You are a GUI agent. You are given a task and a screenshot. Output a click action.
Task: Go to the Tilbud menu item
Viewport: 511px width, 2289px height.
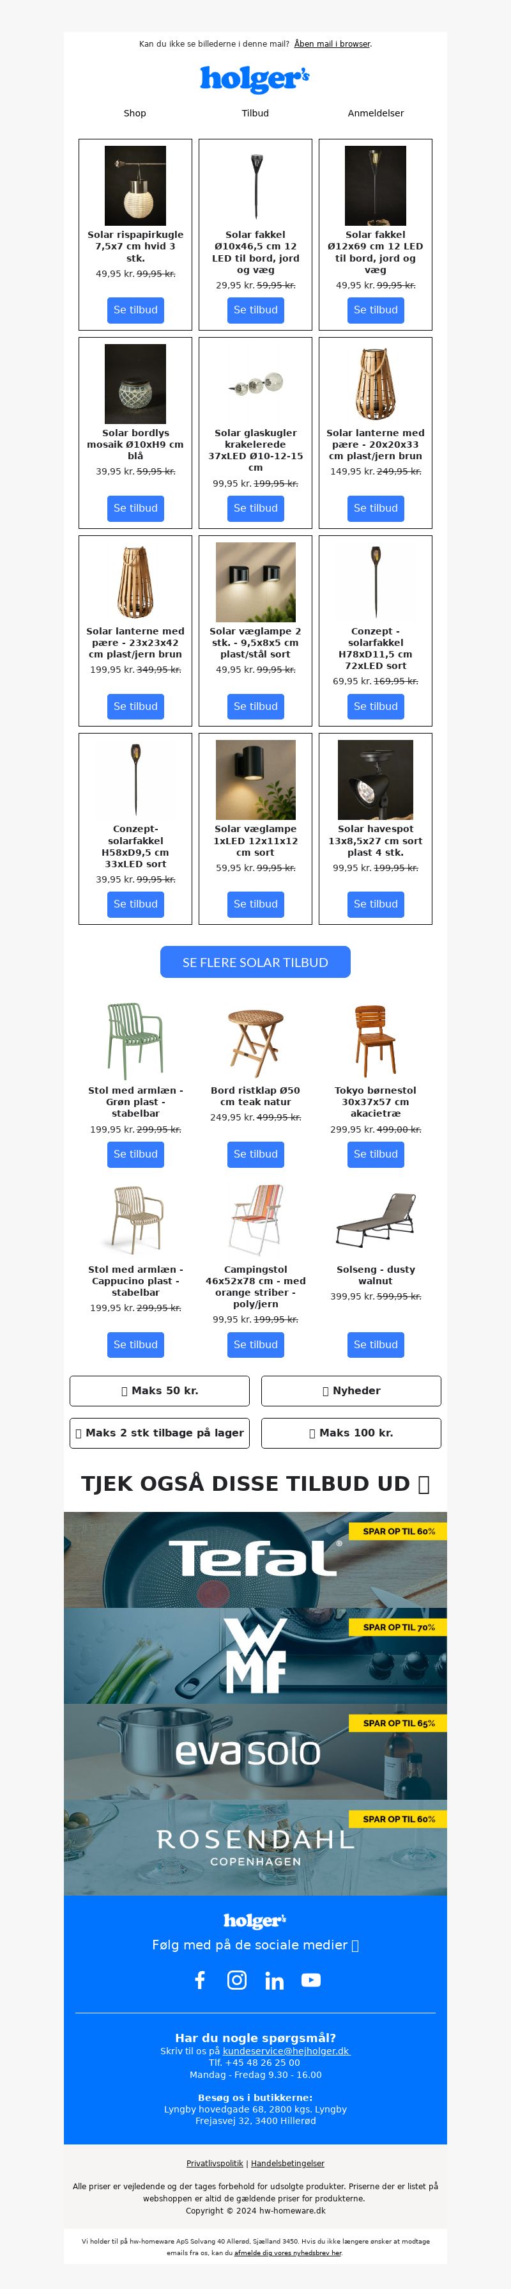click(x=256, y=114)
